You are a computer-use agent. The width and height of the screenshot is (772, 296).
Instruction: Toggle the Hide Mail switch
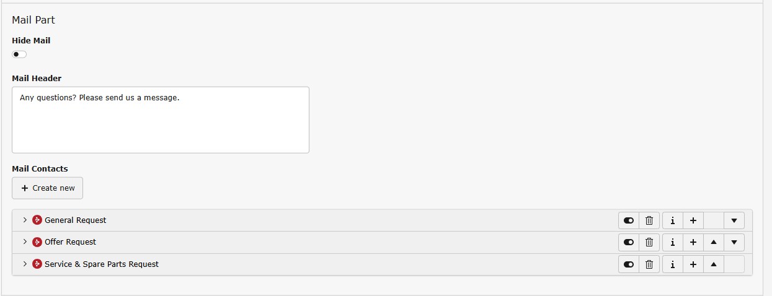tap(19, 54)
